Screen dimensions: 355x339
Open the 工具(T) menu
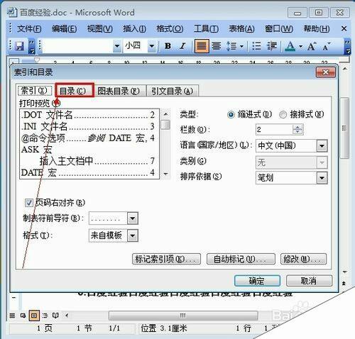point(206,28)
